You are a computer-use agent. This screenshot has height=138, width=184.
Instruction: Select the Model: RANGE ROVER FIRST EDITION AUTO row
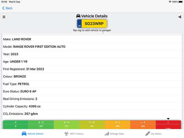[92, 47]
